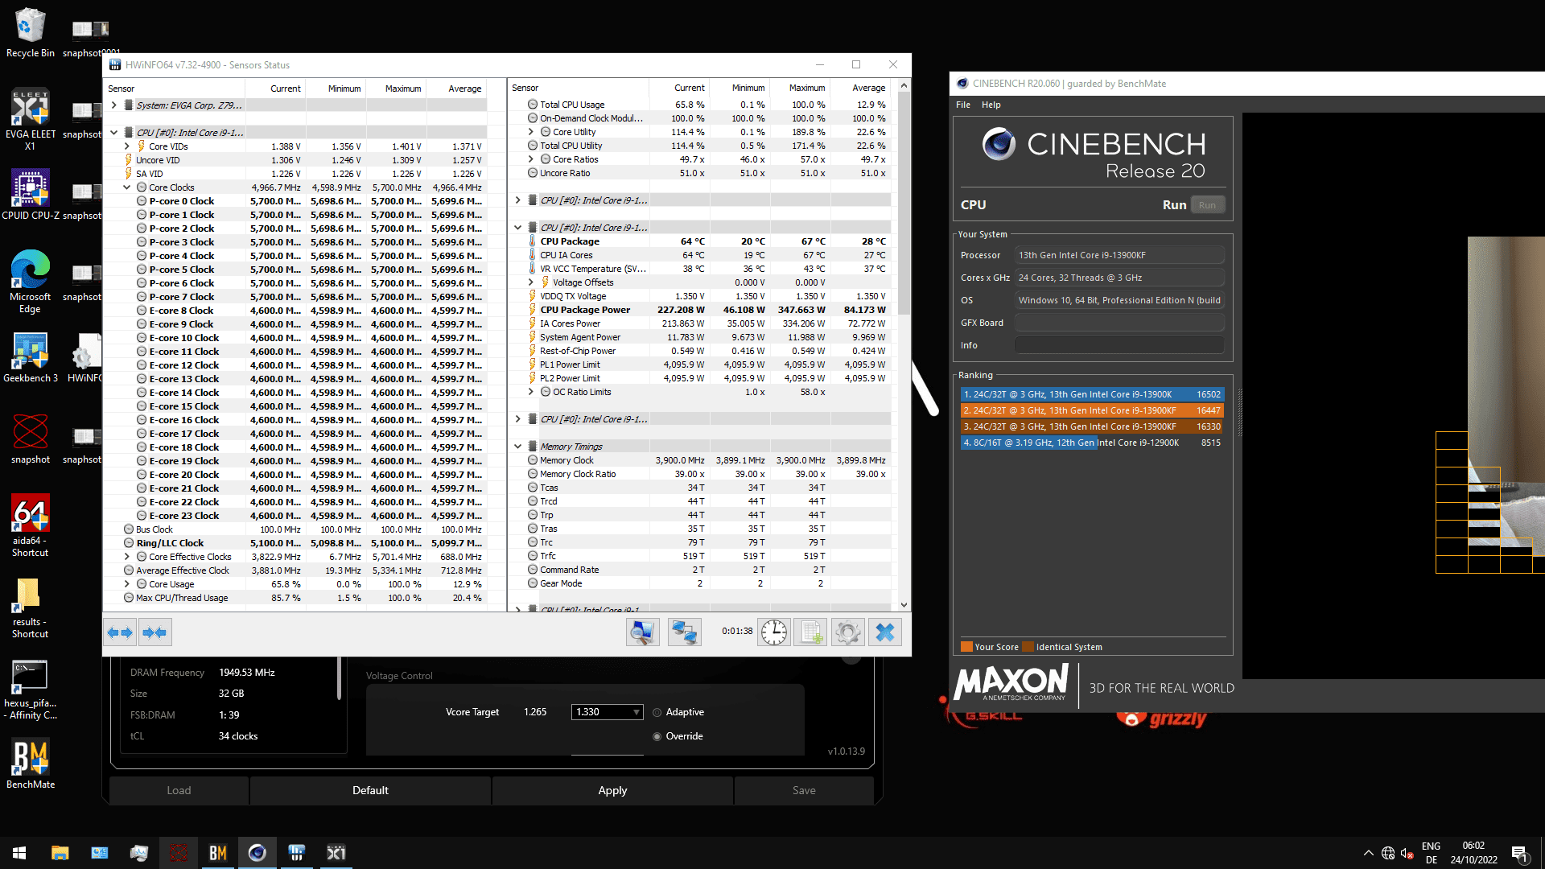Click the network remote monitors icon

[684, 632]
